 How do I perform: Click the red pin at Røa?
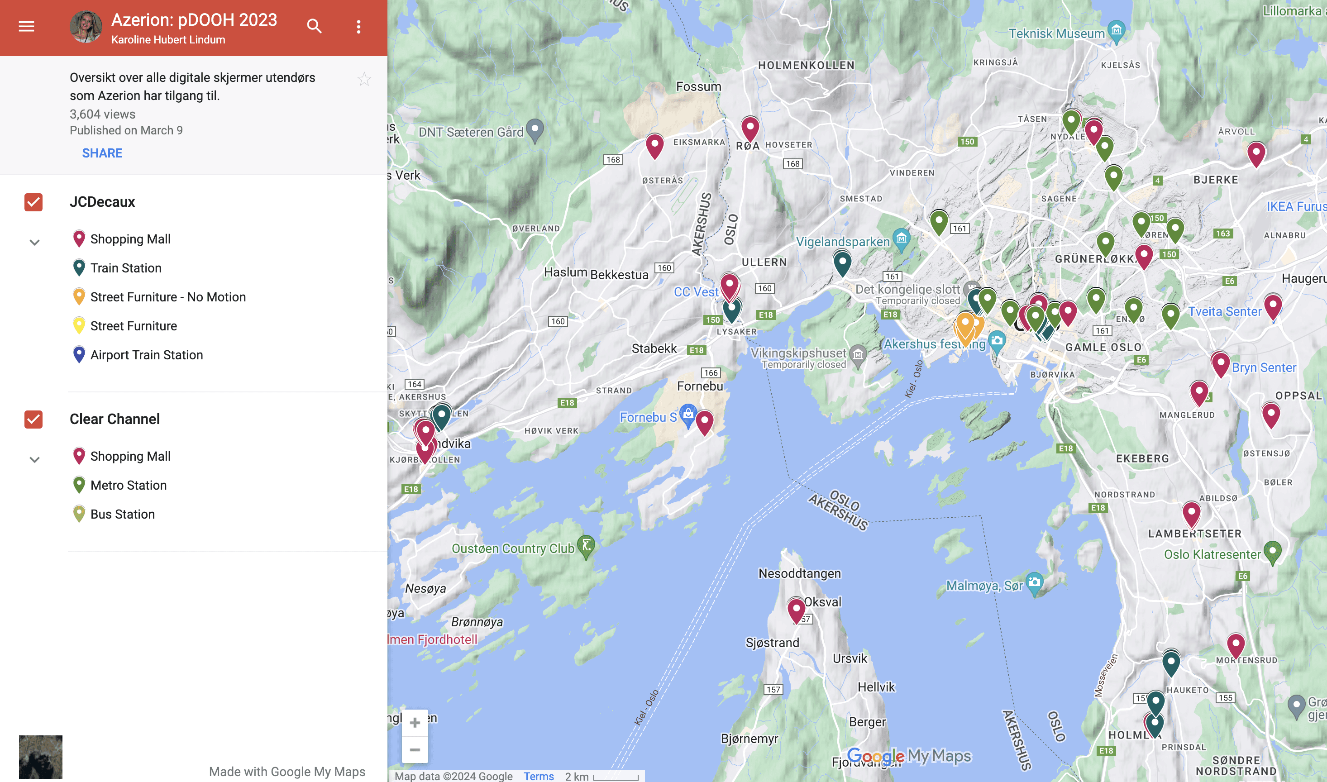coord(750,129)
